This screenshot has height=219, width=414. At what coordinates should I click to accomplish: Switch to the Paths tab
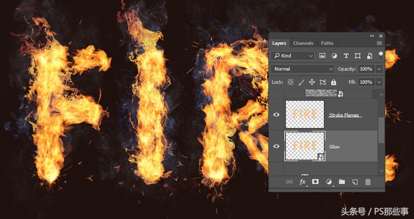(327, 43)
